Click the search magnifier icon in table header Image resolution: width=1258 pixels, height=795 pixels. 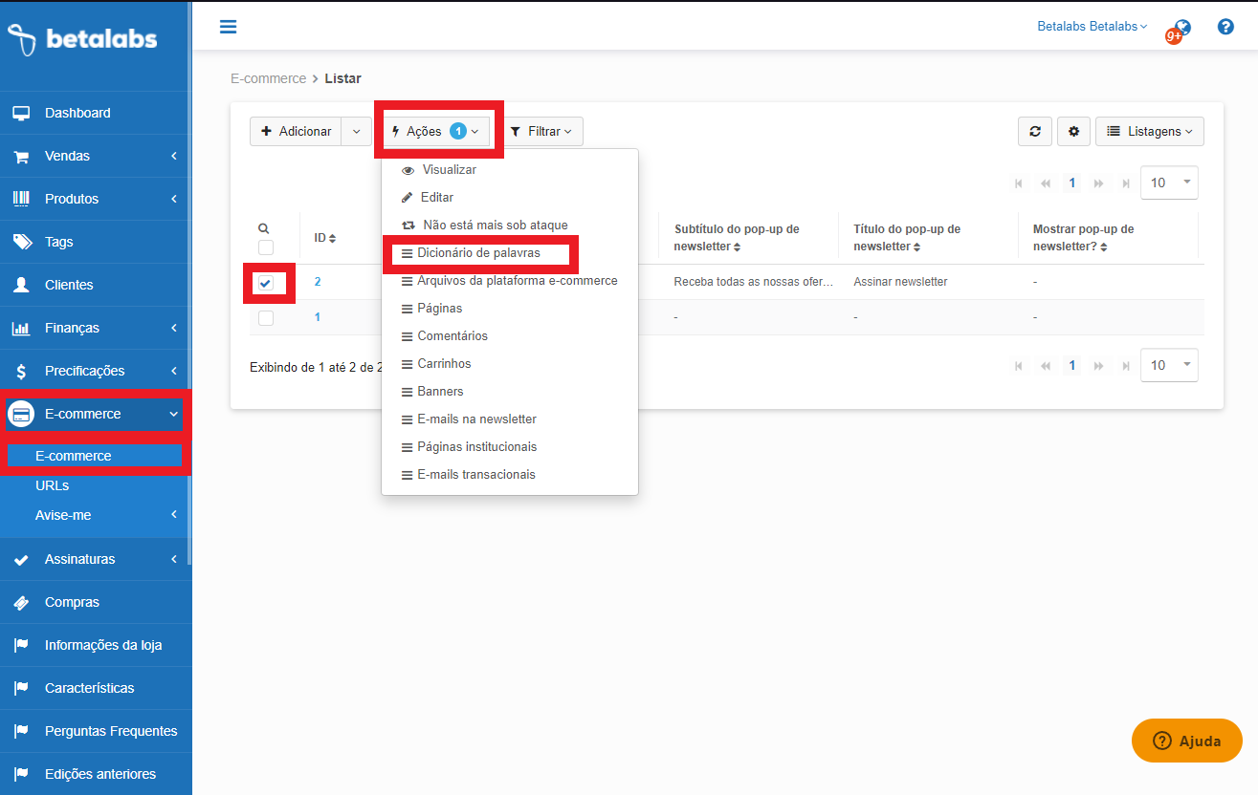click(264, 228)
